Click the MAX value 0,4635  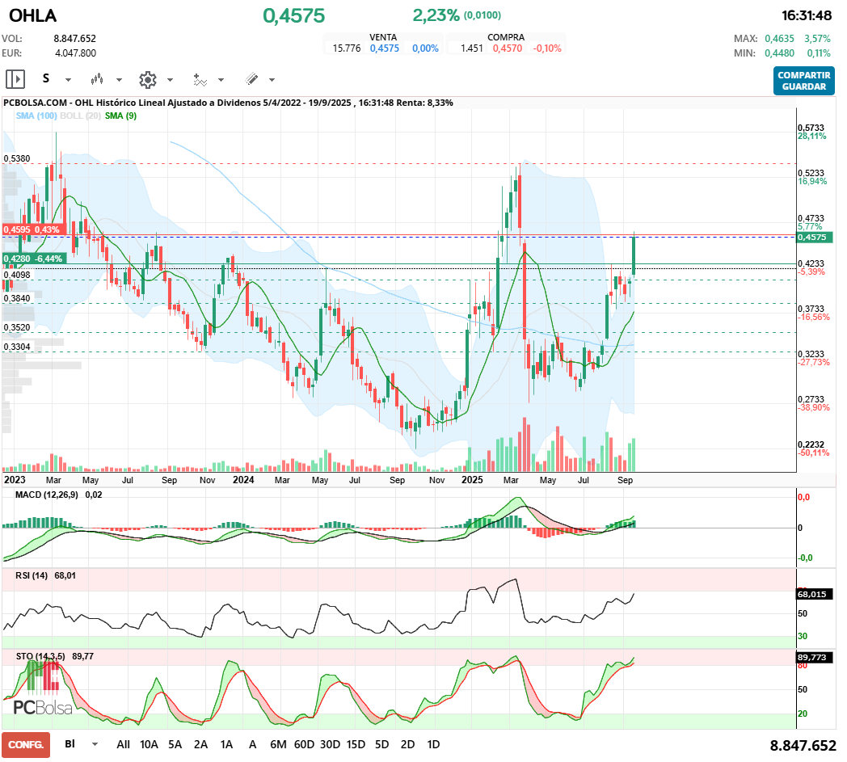point(779,38)
